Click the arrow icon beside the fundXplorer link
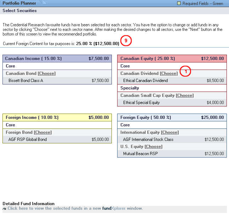This screenshot has width=229, height=214. pos(5,209)
